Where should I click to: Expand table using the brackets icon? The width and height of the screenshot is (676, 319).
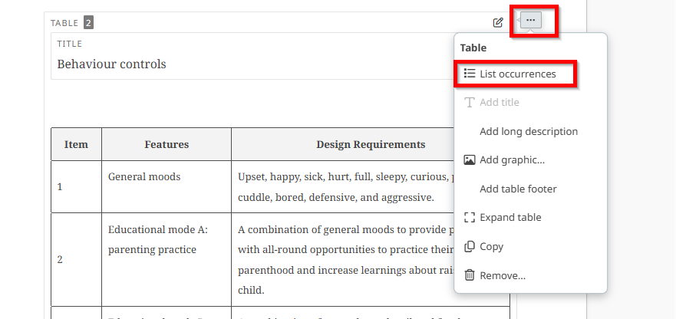(470, 218)
